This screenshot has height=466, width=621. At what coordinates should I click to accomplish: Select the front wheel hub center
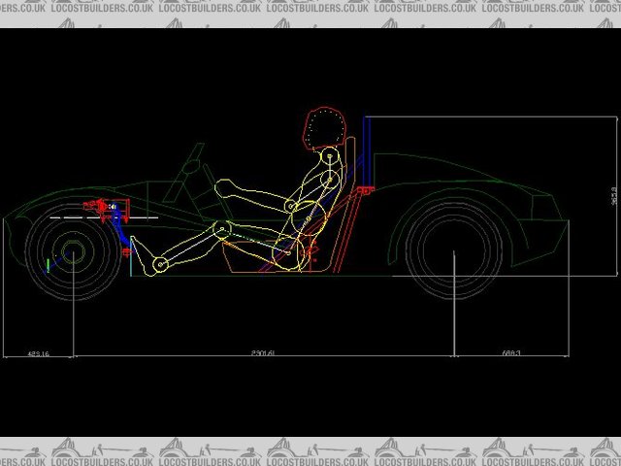[72, 255]
